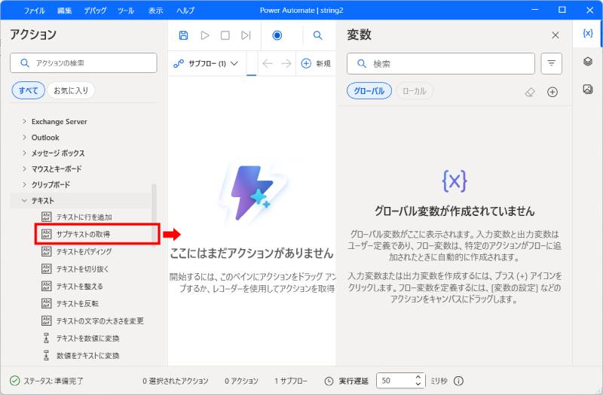Decrease the run delay with the down stepper
This screenshot has height=395, width=603.
(x=418, y=384)
